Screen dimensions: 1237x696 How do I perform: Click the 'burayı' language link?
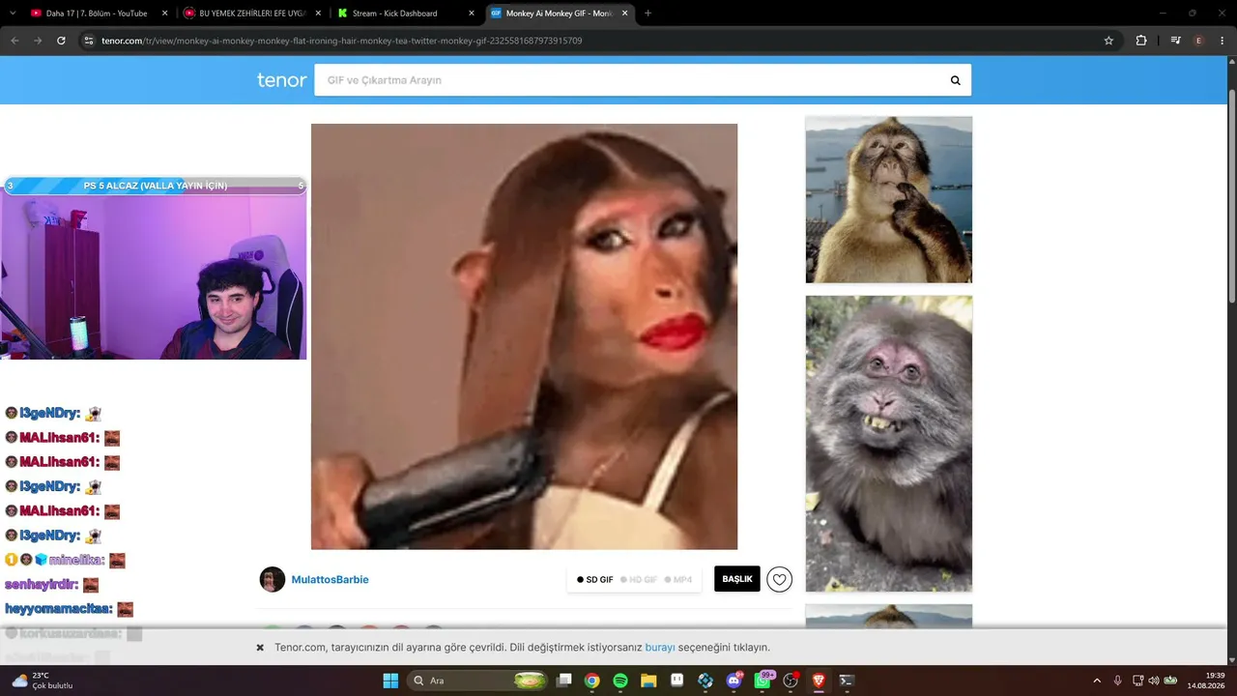pos(660,648)
